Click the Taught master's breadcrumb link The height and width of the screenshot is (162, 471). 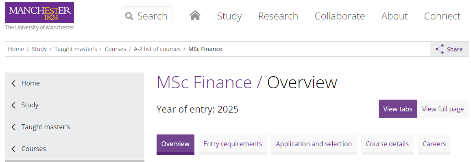point(76,49)
